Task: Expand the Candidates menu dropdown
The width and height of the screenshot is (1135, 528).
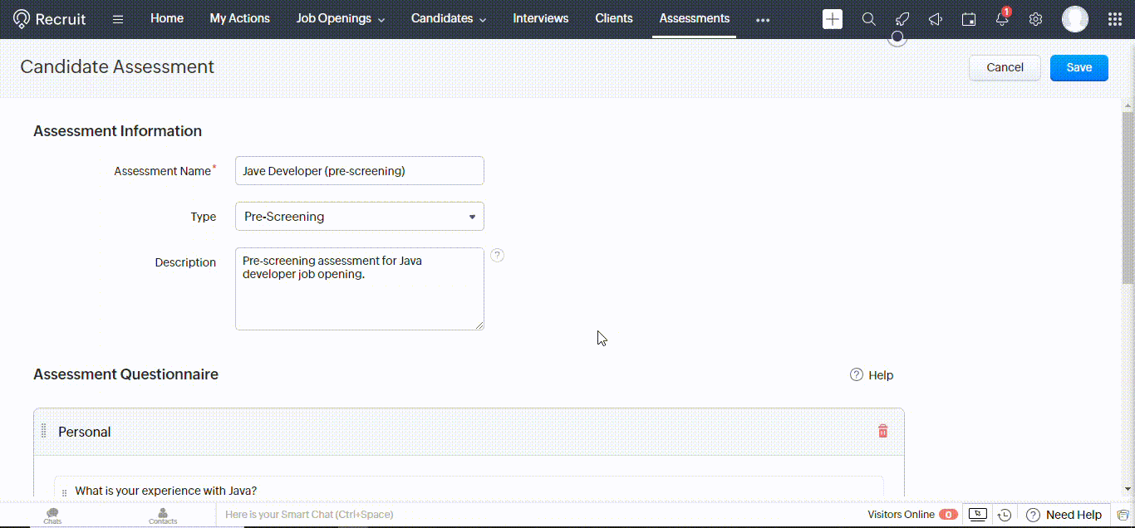Action: (449, 18)
